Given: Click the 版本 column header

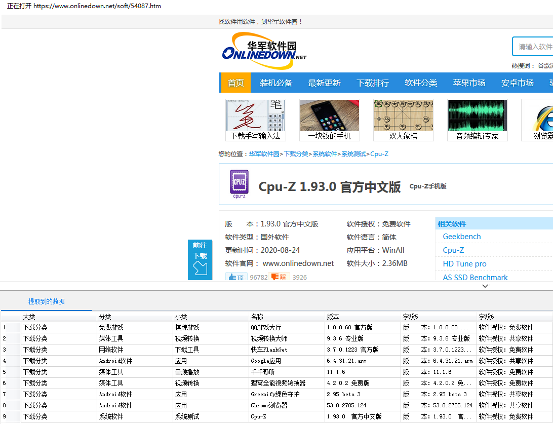Looking at the screenshot, I should pyautogui.click(x=363, y=317).
